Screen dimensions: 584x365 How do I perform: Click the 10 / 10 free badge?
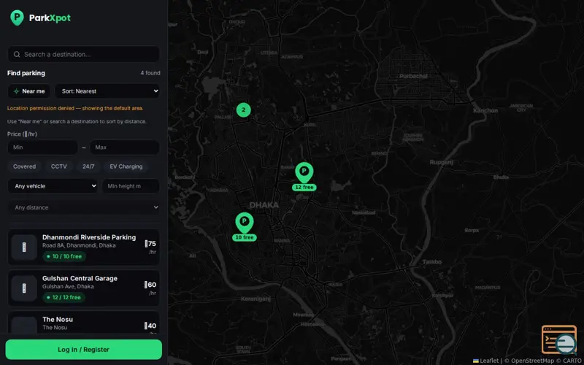pyautogui.click(x=64, y=257)
